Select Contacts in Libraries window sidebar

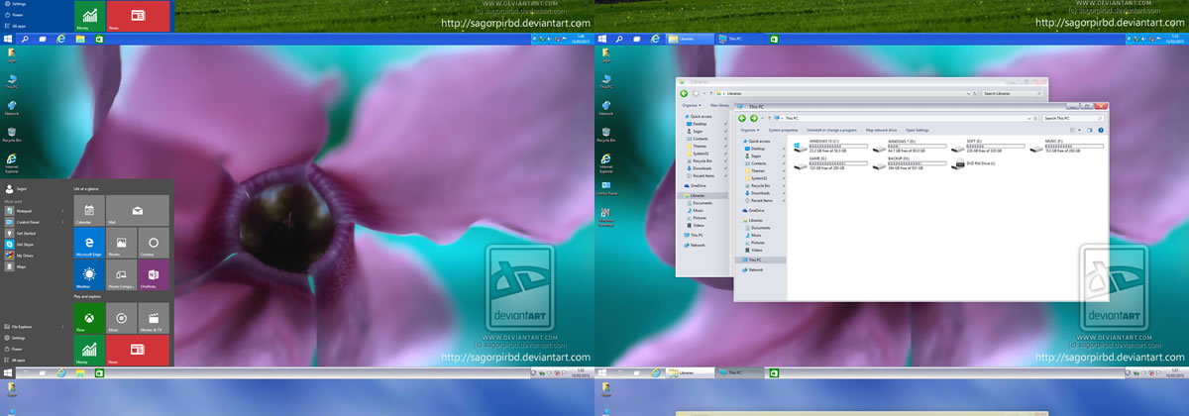click(x=699, y=139)
